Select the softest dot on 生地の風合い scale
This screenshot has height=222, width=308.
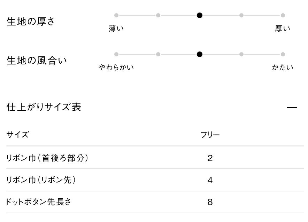tap(116, 54)
